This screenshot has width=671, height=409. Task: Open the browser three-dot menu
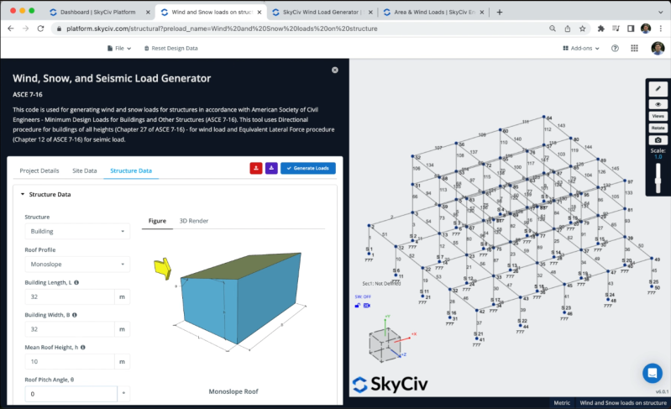661,29
